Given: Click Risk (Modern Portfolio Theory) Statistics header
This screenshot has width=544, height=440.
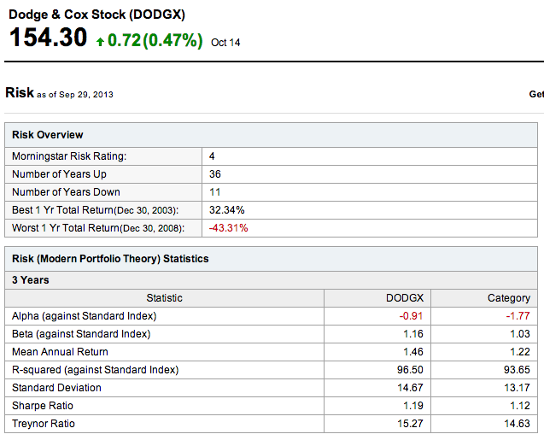Looking at the screenshot, I should point(271,259).
